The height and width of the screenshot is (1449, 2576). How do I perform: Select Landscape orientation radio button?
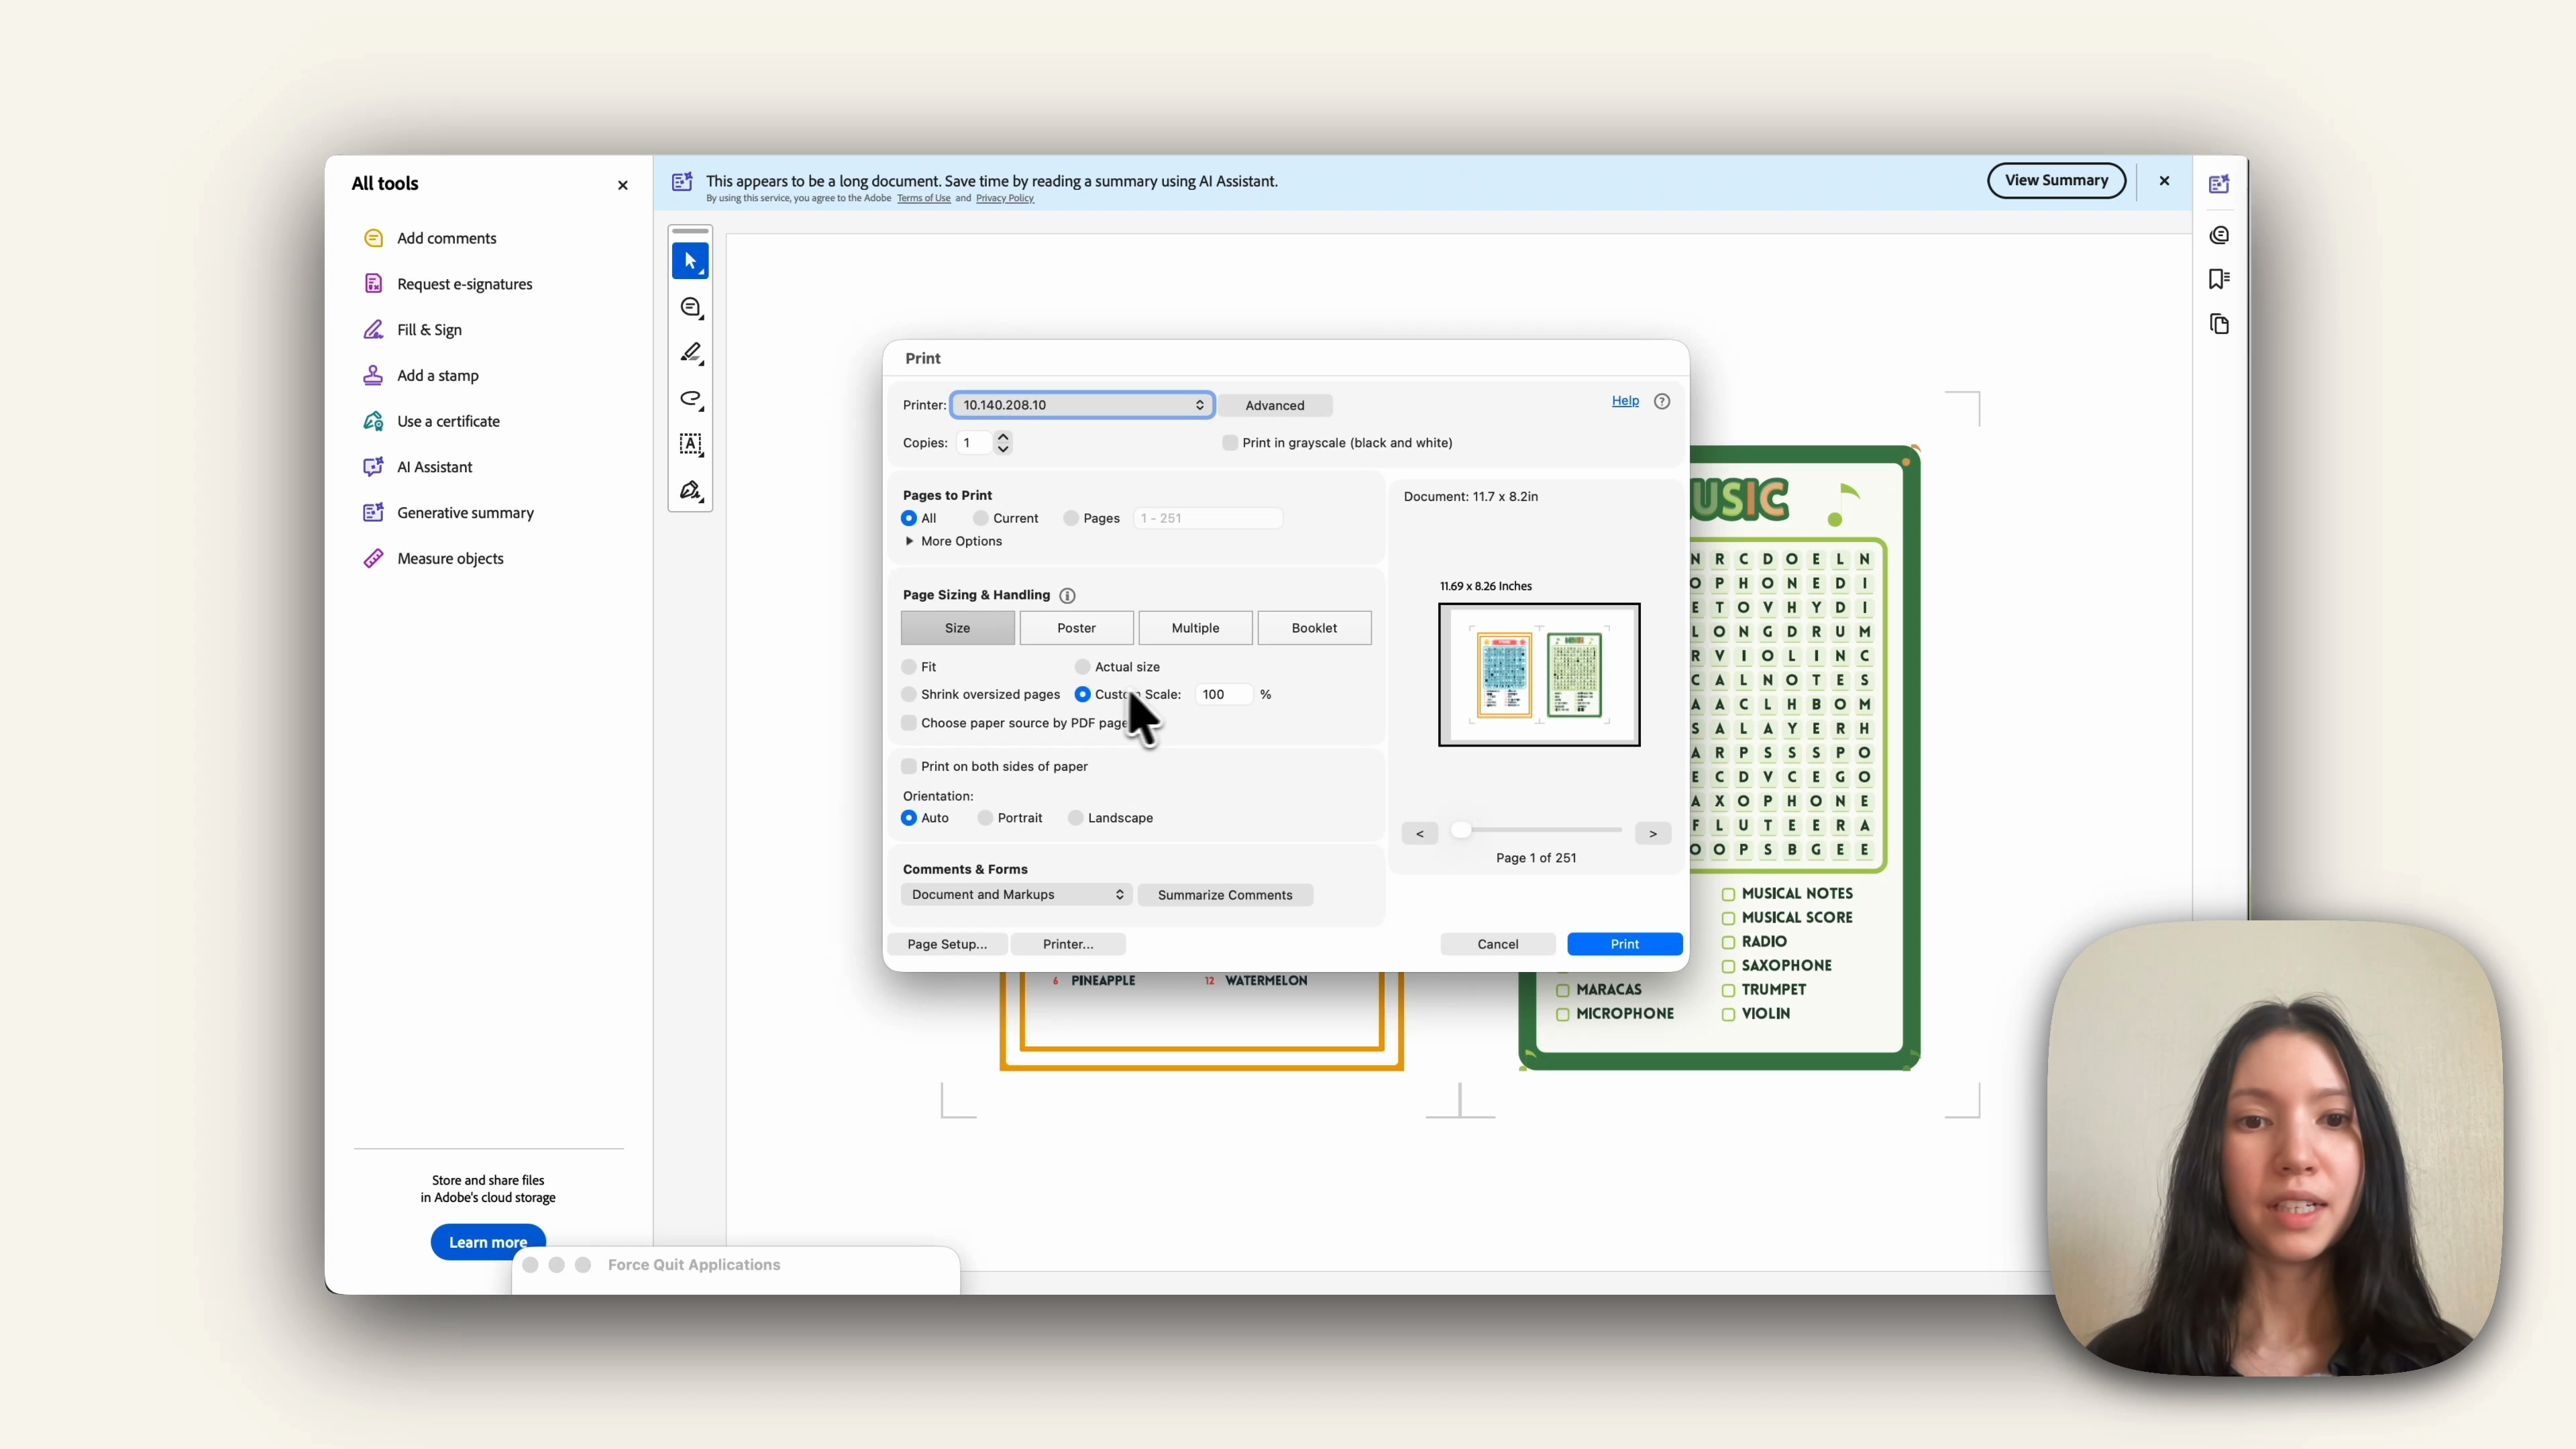pyautogui.click(x=1076, y=818)
